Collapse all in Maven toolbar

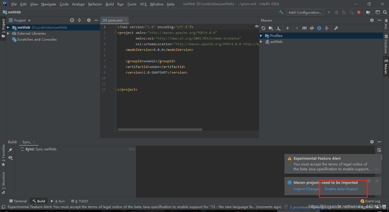click(x=327, y=28)
